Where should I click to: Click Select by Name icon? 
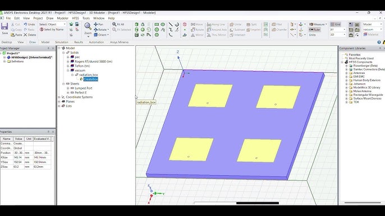click(x=42, y=30)
